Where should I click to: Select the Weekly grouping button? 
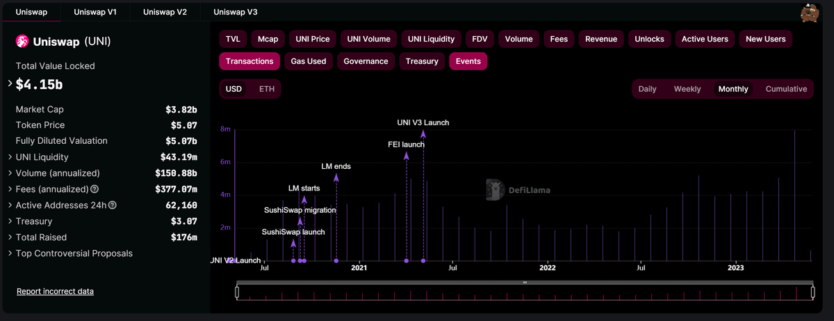point(687,89)
